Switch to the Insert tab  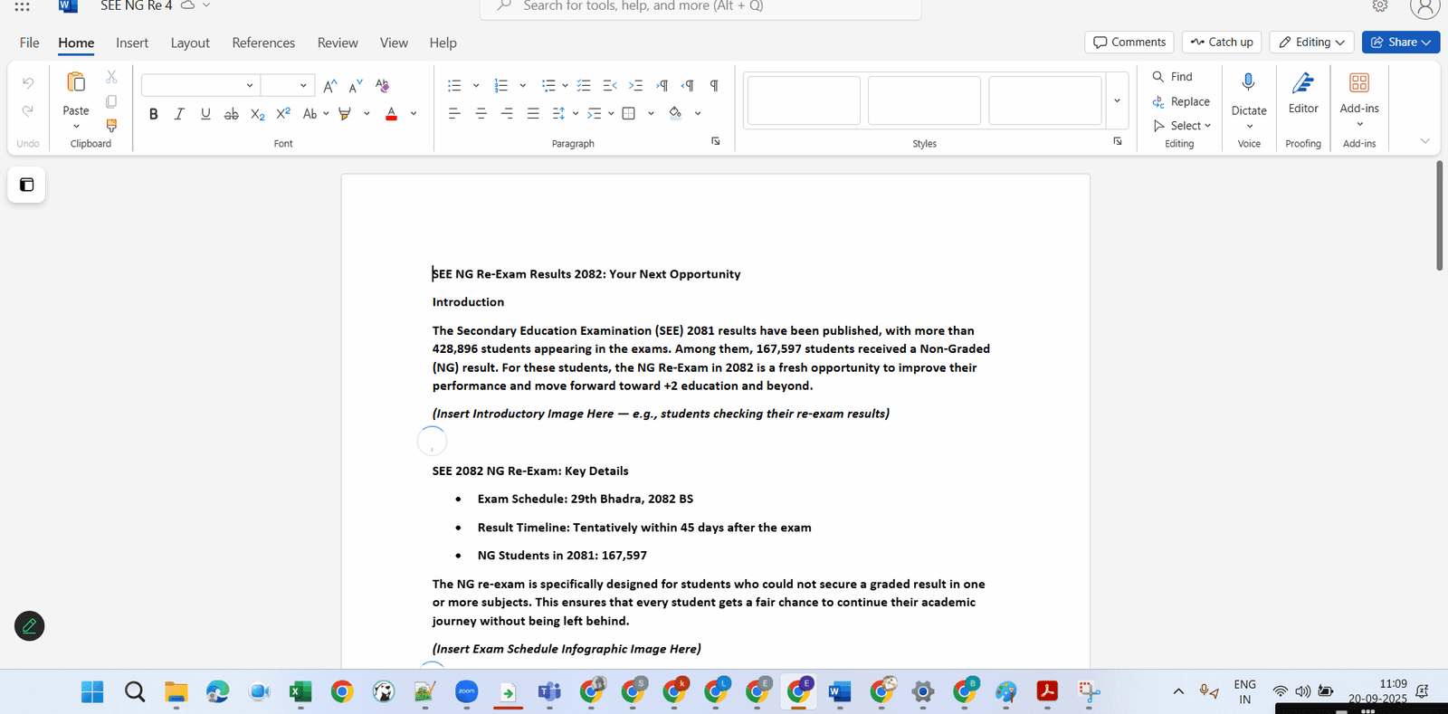coord(132,43)
